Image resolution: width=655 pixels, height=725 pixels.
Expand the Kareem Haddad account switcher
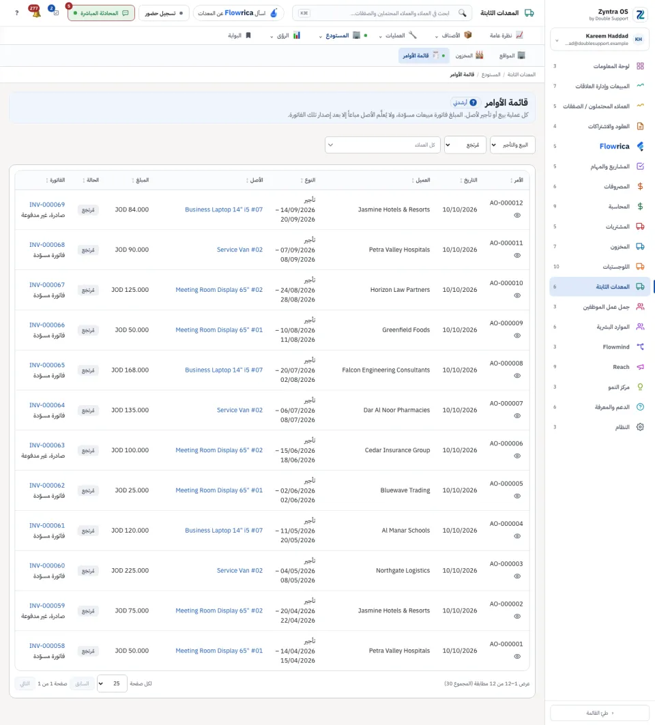[600, 40]
